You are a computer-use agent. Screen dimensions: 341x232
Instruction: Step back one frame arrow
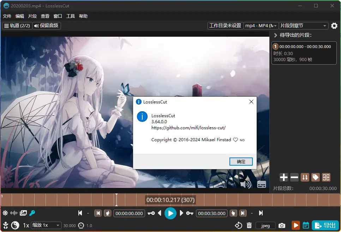tap(160, 213)
